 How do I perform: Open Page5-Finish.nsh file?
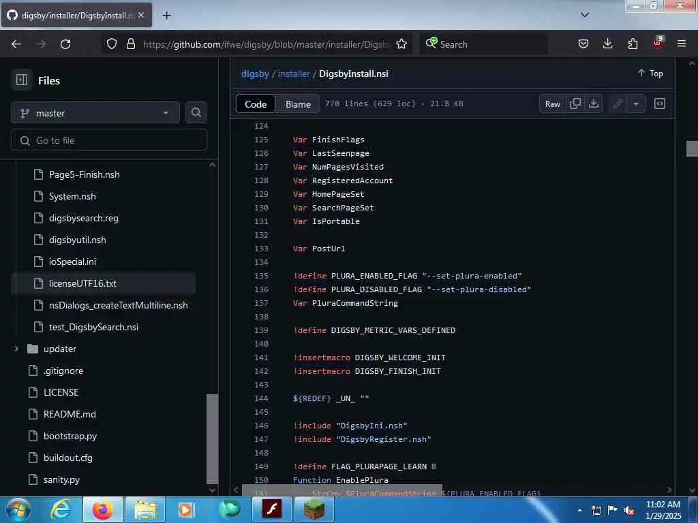tap(84, 174)
